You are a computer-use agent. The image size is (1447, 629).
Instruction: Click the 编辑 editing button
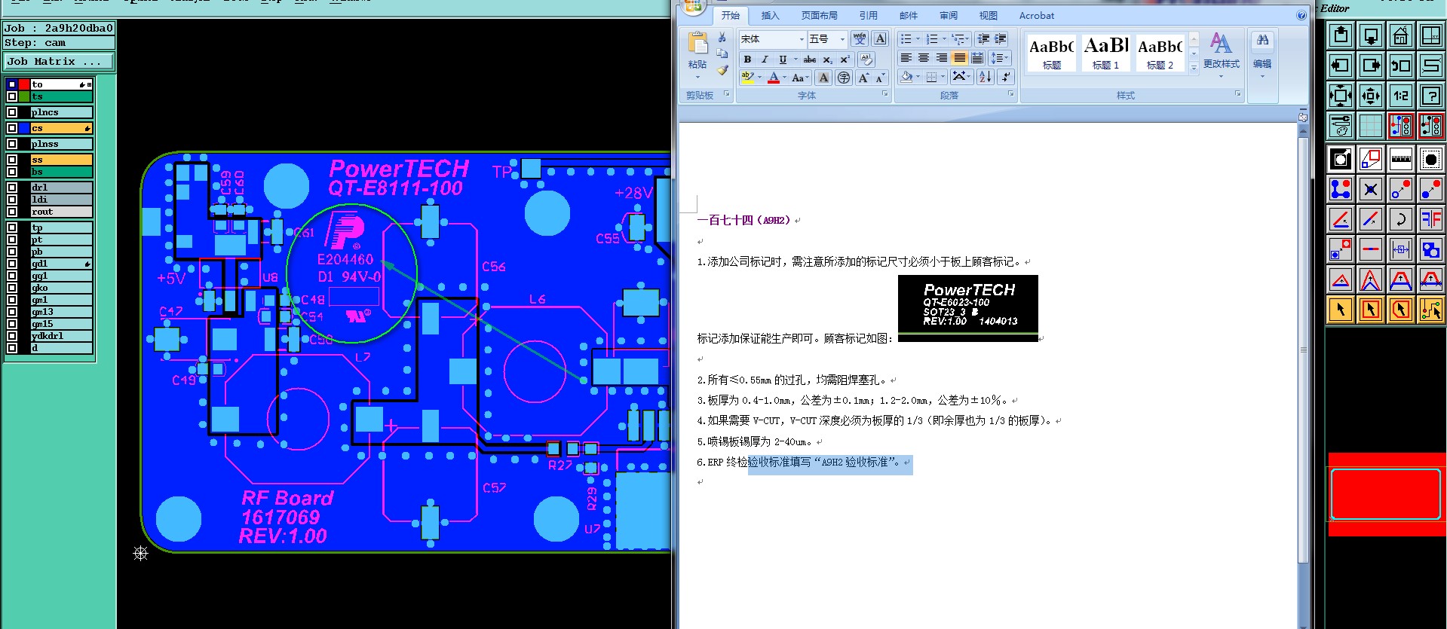[1262, 54]
